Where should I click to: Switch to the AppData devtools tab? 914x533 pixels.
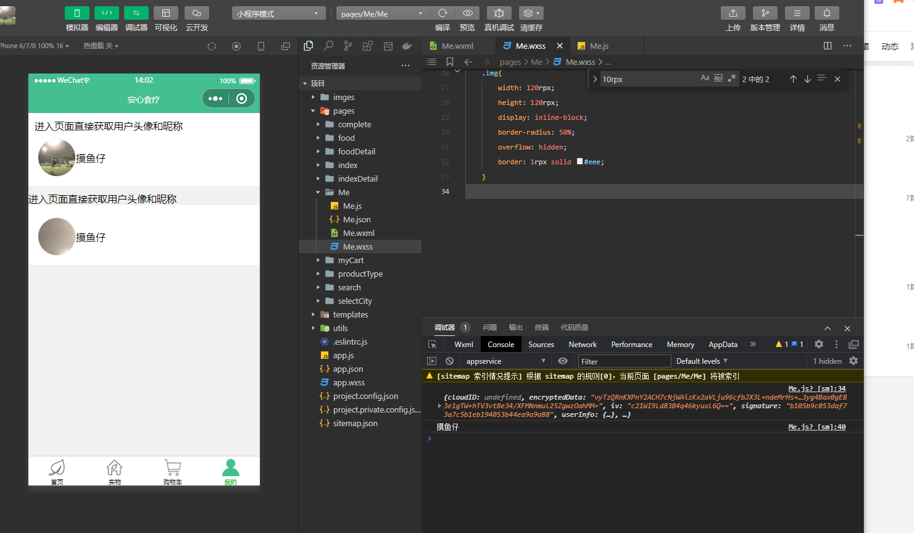723,345
